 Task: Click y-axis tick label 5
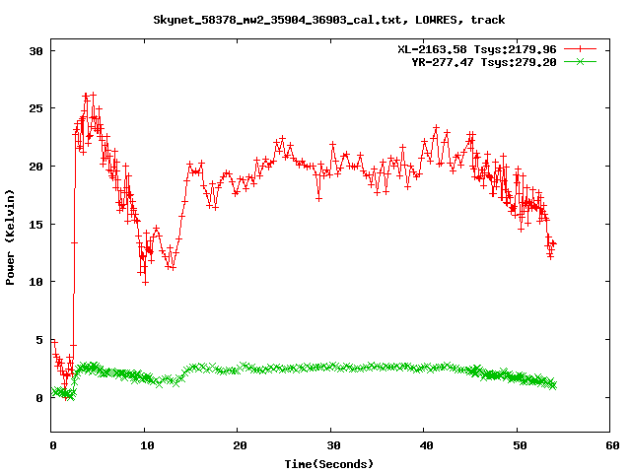coord(39,340)
